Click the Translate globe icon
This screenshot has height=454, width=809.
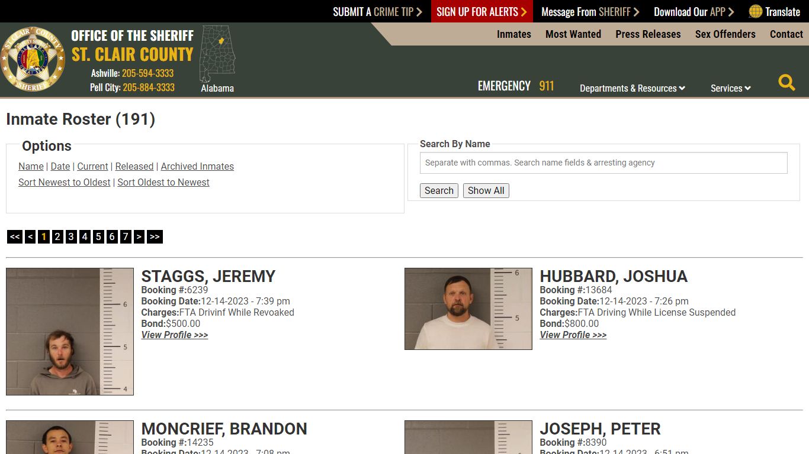click(755, 11)
